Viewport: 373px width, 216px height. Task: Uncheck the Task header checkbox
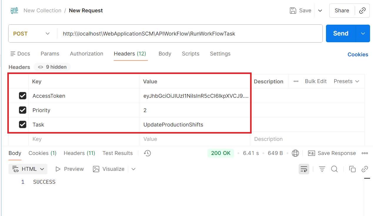click(23, 124)
